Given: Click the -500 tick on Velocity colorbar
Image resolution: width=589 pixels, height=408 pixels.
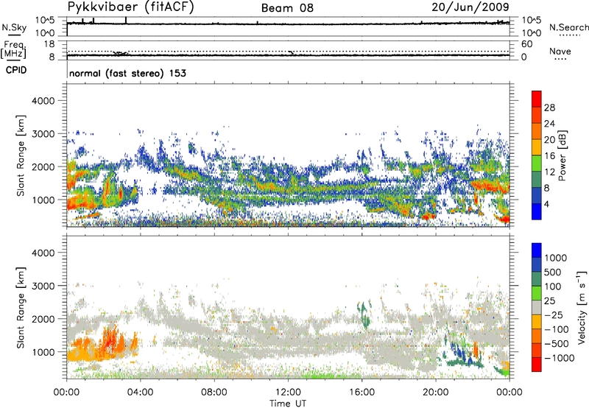Looking at the screenshot, I should click(557, 344).
